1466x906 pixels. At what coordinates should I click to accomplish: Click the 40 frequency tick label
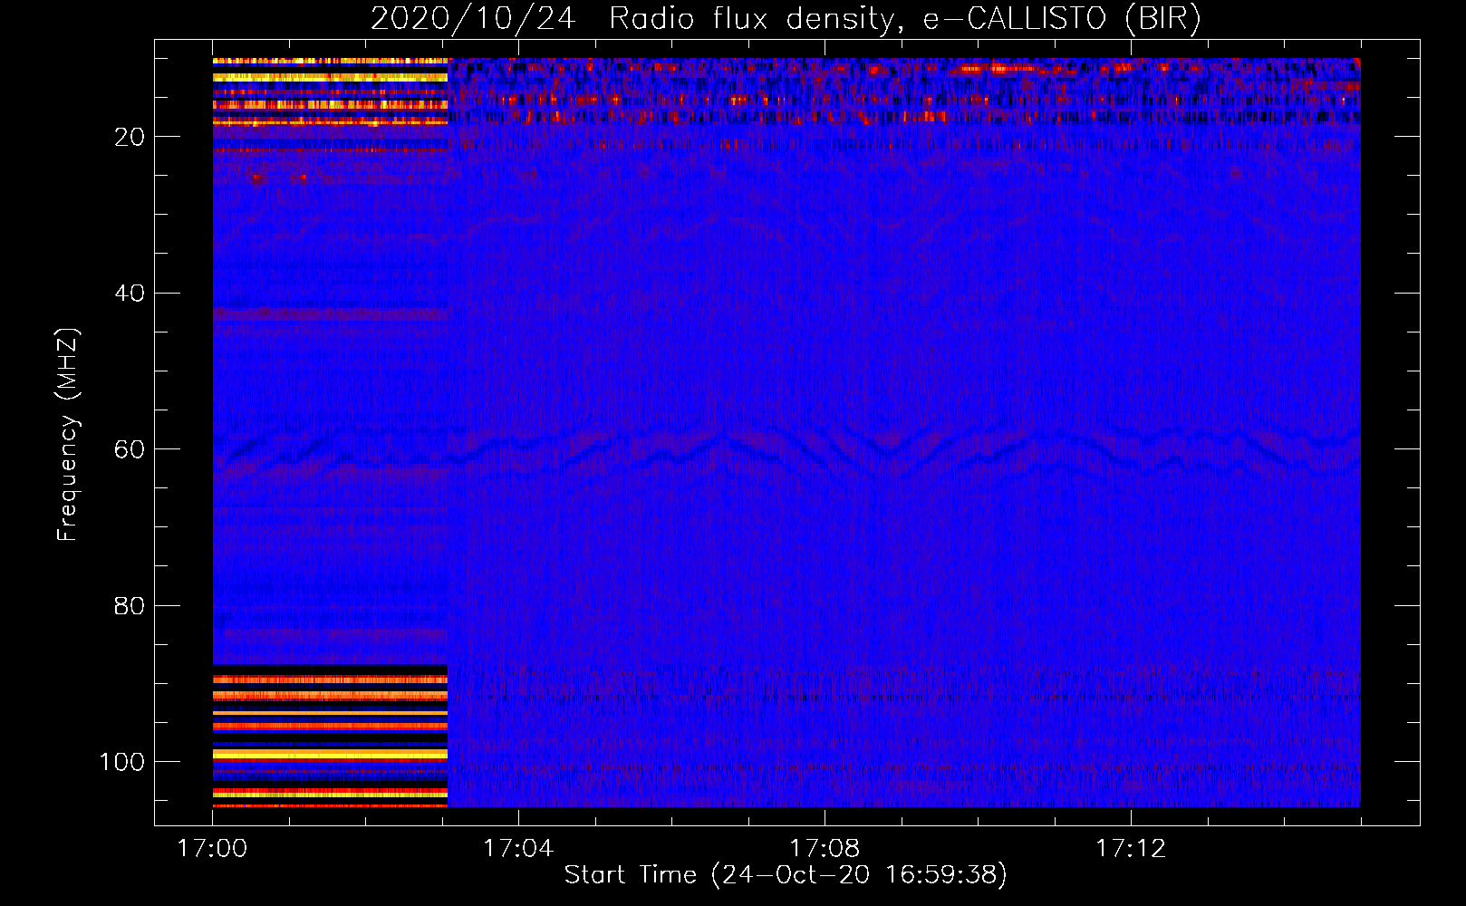(130, 294)
